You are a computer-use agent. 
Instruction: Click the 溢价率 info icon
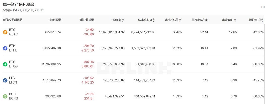[x=259, y=20]
